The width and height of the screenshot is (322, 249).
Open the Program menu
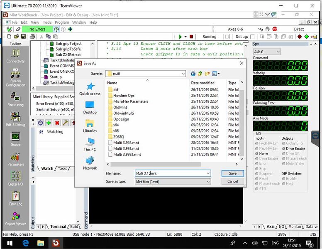point(62,22)
